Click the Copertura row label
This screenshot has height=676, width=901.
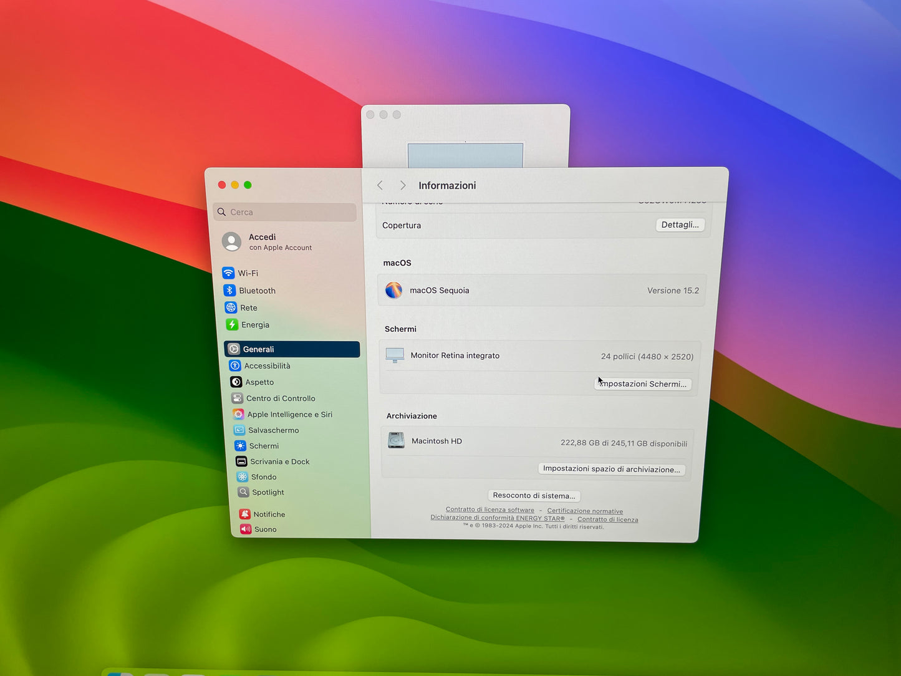pyautogui.click(x=402, y=225)
